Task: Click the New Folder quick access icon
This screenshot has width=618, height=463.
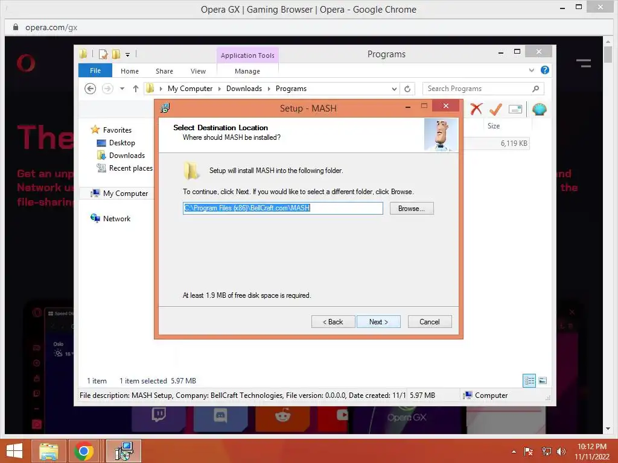Action: pyautogui.click(x=116, y=54)
